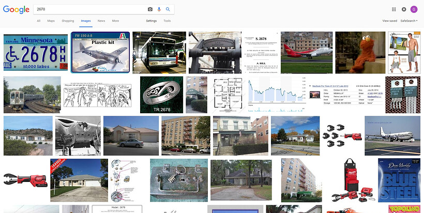This screenshot has width=424, height=213.
Task: Open the commuter train image
Action: (32, 95)
